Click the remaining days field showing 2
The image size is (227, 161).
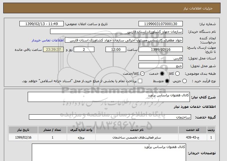[84, 49]
